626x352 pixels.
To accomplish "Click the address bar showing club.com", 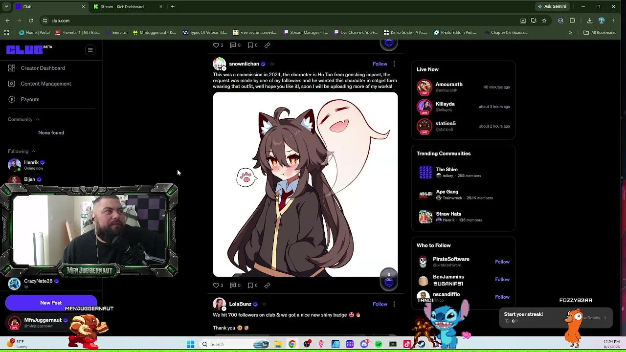I will [279, 21].
